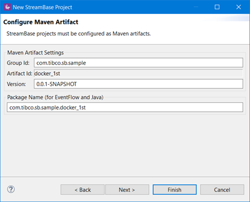Go to previous page with Back button

coord(82,190)
